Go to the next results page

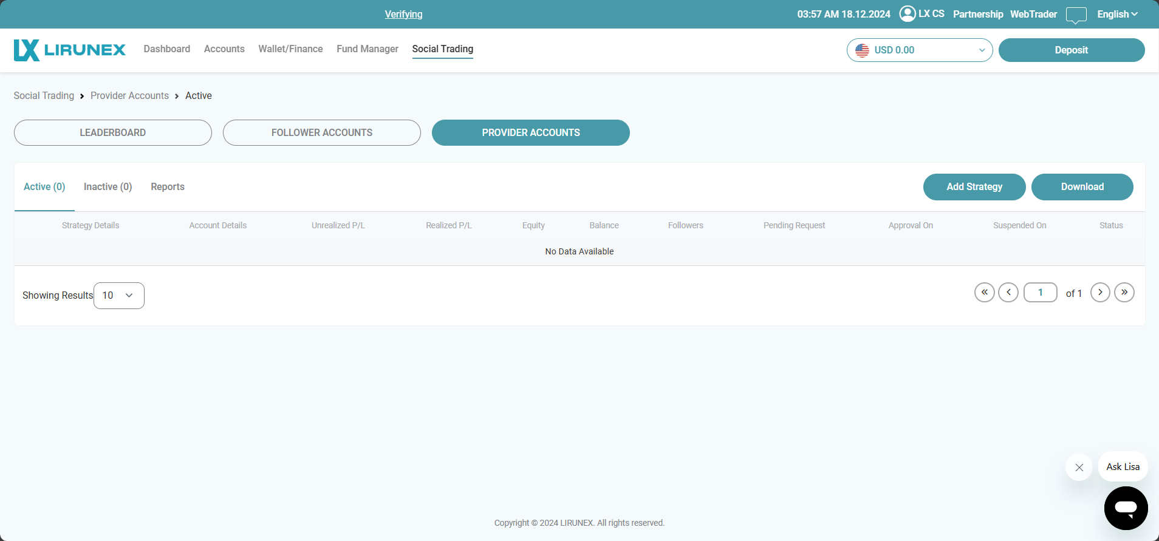point(1100,293)
